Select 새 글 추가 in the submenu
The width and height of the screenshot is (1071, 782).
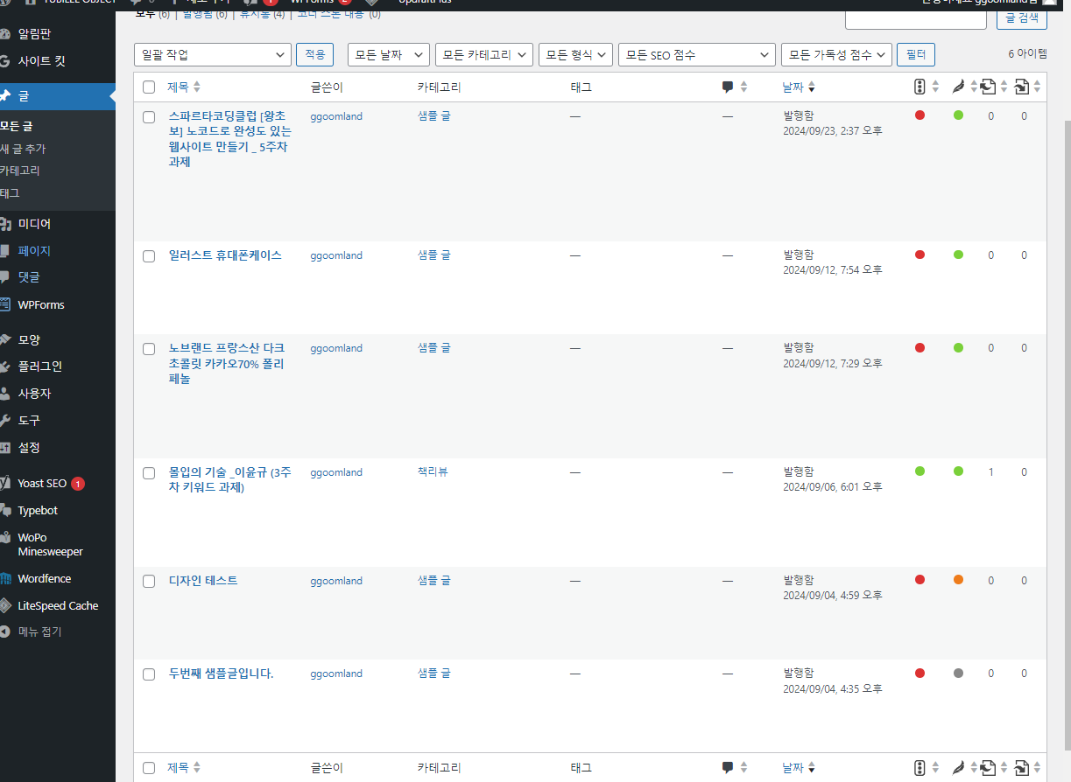24,149
